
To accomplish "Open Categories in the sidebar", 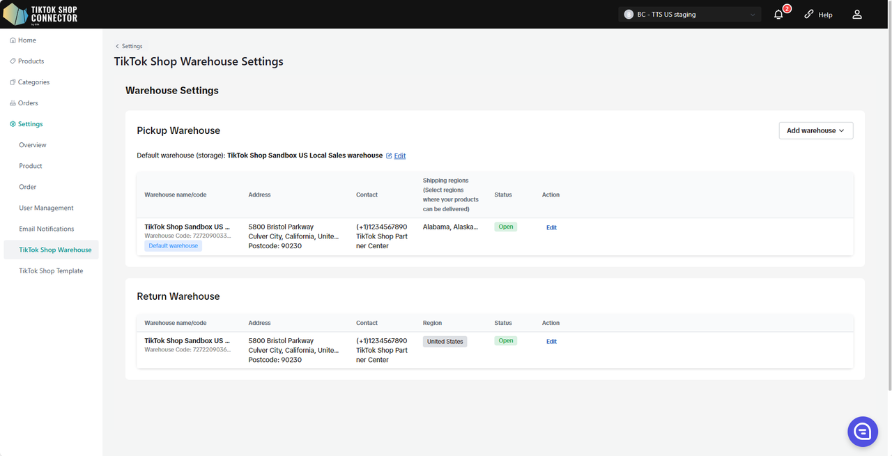I will pos(33,82).
